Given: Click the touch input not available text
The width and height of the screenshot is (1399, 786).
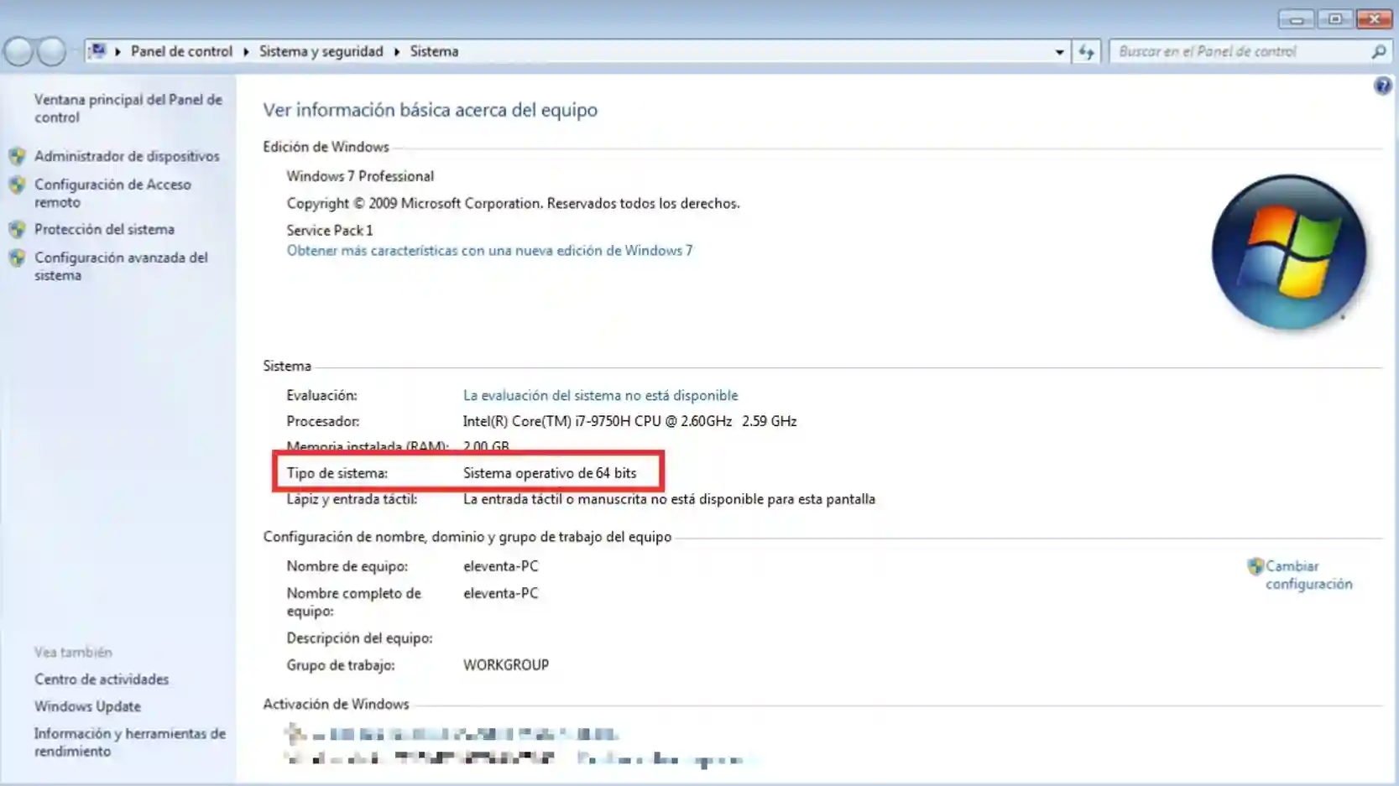Looking at the screenshot, I should click(669, 499).
